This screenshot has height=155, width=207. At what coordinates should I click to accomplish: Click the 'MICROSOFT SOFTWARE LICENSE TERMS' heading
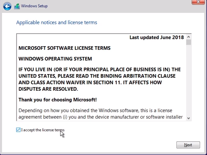point(65,48)
